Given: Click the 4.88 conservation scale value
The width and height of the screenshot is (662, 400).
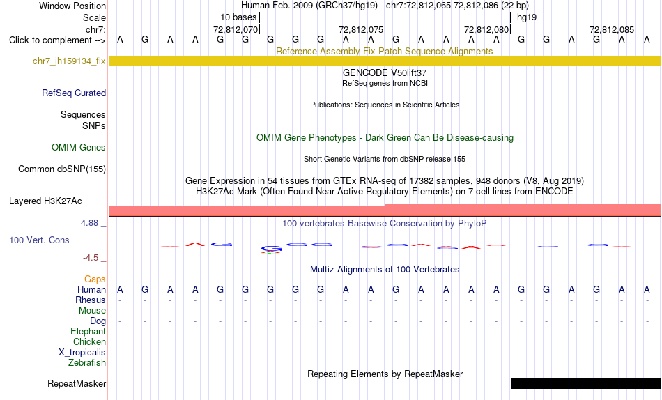Looking at the screenshot, I should 89,223.
